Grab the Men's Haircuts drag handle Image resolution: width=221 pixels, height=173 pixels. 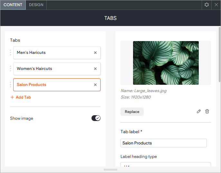tap(11, 53)
